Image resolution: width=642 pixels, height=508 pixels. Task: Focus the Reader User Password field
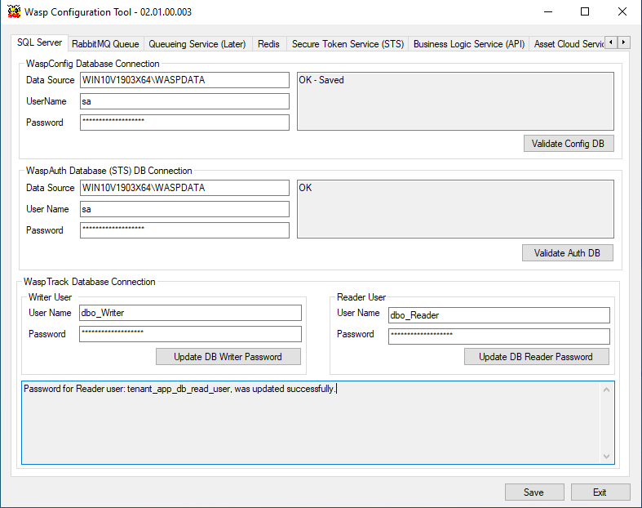[499, 336]
